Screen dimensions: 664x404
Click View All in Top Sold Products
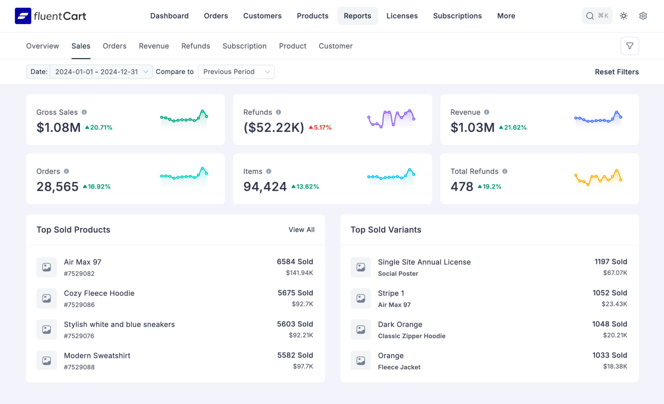click(x=301, y=229)
